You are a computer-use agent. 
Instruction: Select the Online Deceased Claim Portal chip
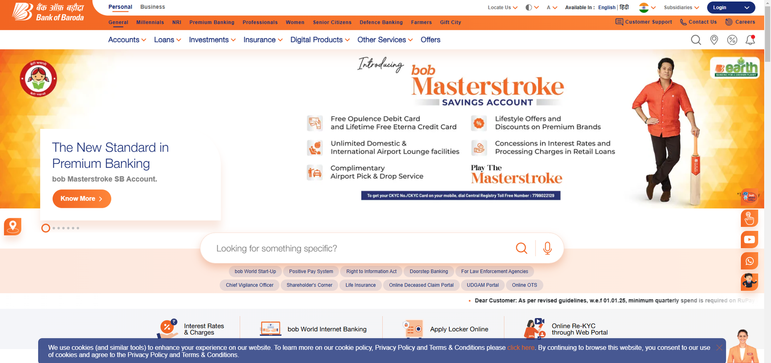coord(421,285)
